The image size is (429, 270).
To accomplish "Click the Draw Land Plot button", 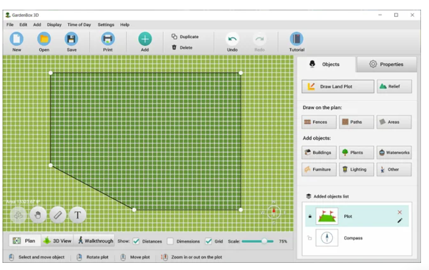I will click(x=337, y=86).
